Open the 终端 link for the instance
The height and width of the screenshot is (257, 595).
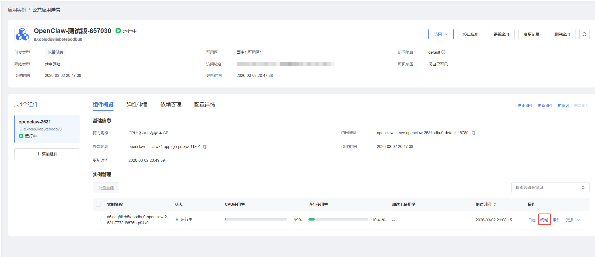pyautogui.click(x=544, y=220)
